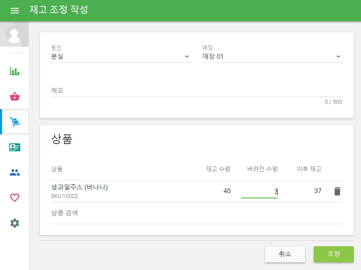Click the 상품 검색 product search field
The width and height of the screenshot is (361, 270).
90,212
